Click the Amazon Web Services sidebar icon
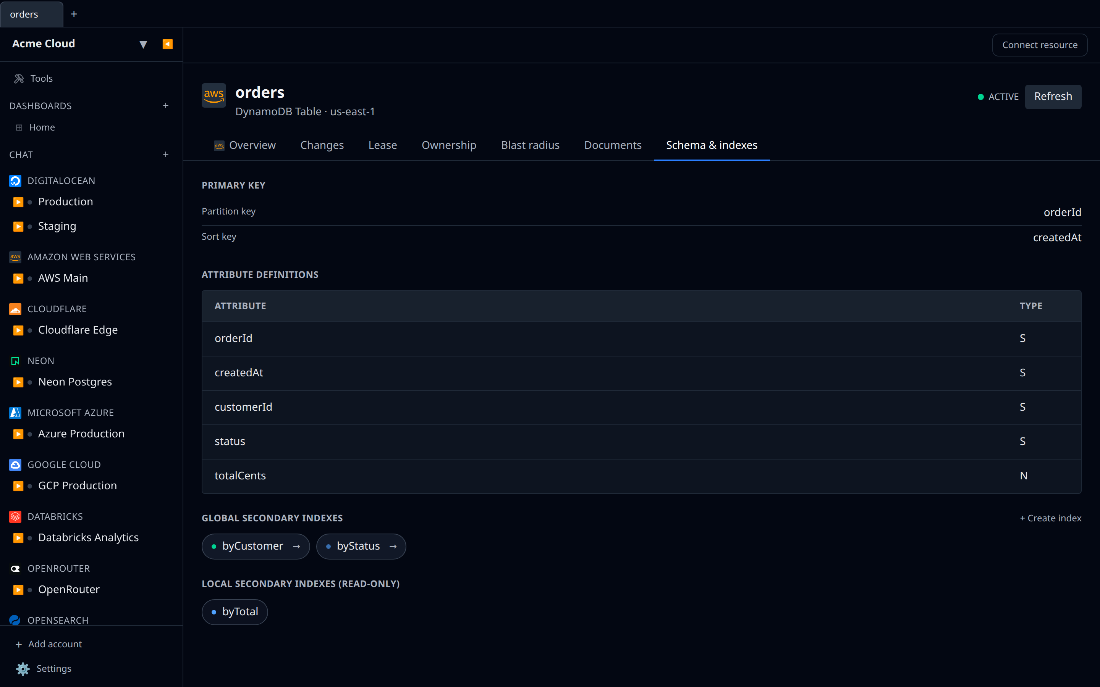Image resolution: width=1100 pixels, height=687 pixels. 15,257
